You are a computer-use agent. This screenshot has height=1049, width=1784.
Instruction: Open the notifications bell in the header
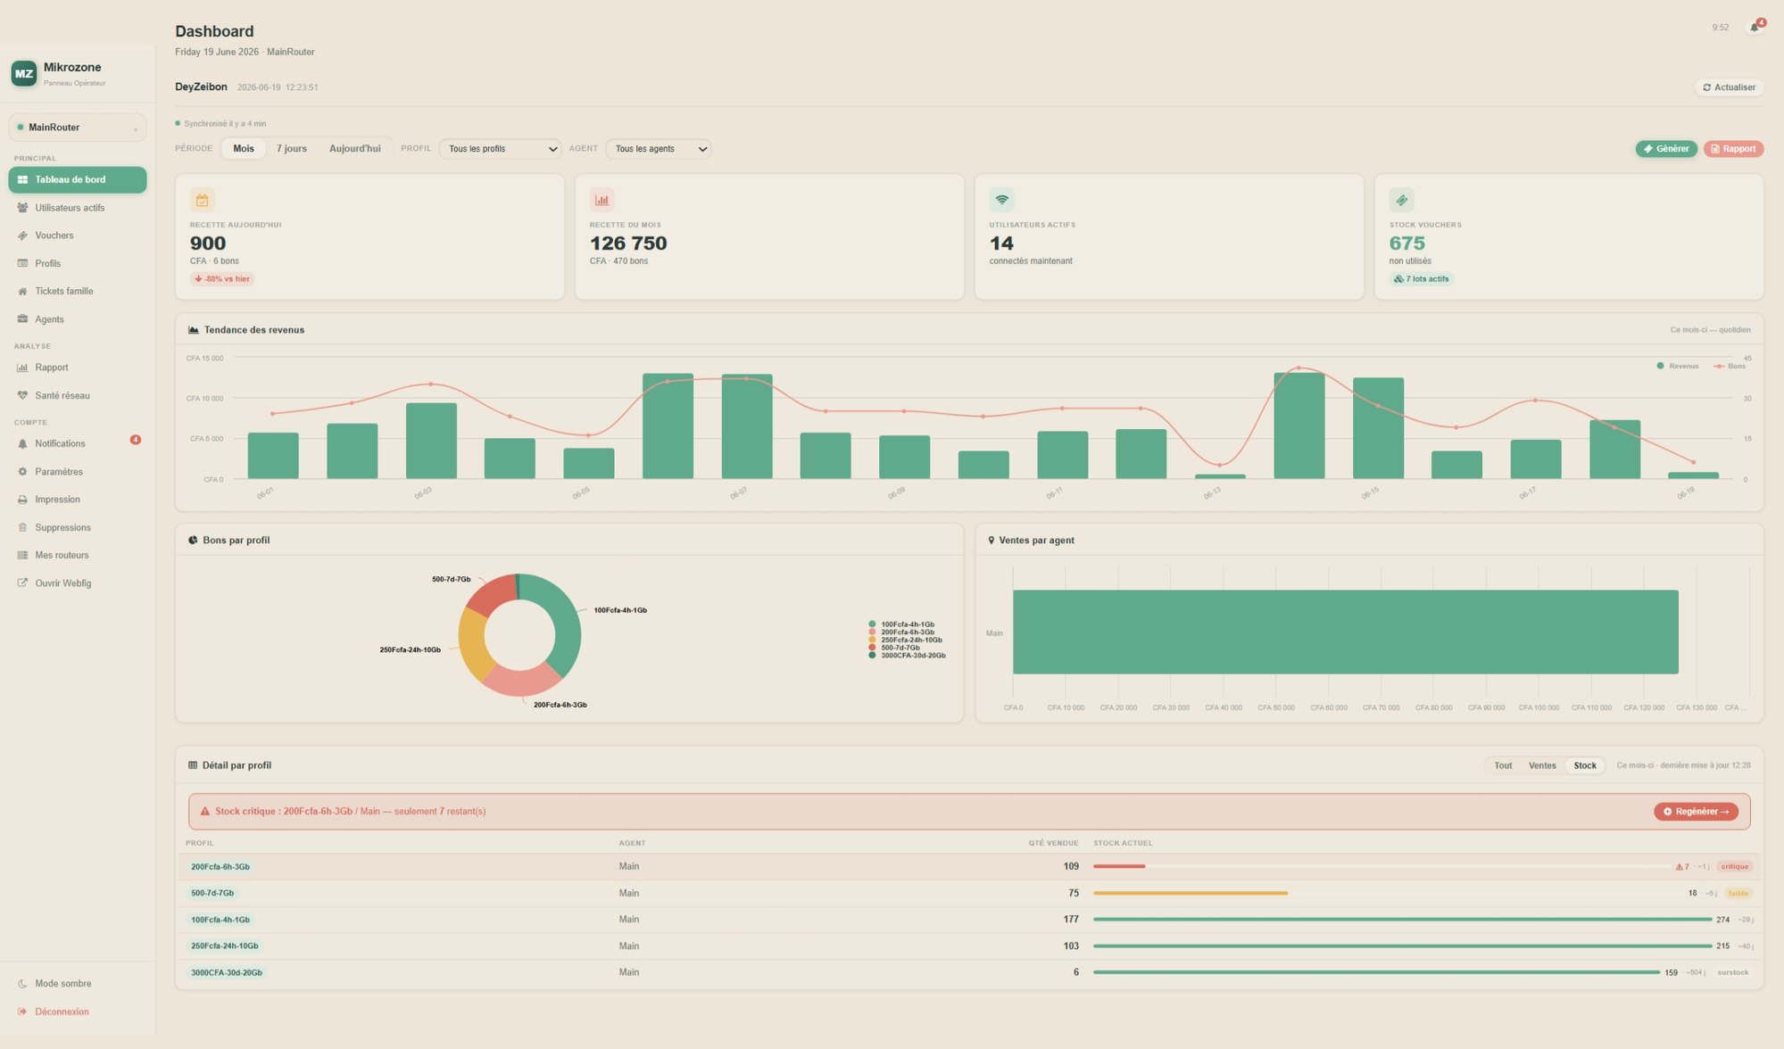click(1755, 28)
